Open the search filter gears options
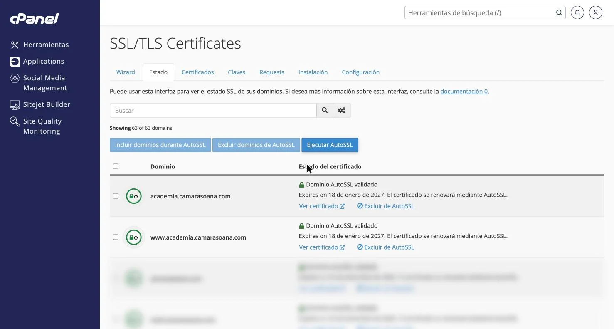Screen dimensions: 614x329 click(342, 111)
